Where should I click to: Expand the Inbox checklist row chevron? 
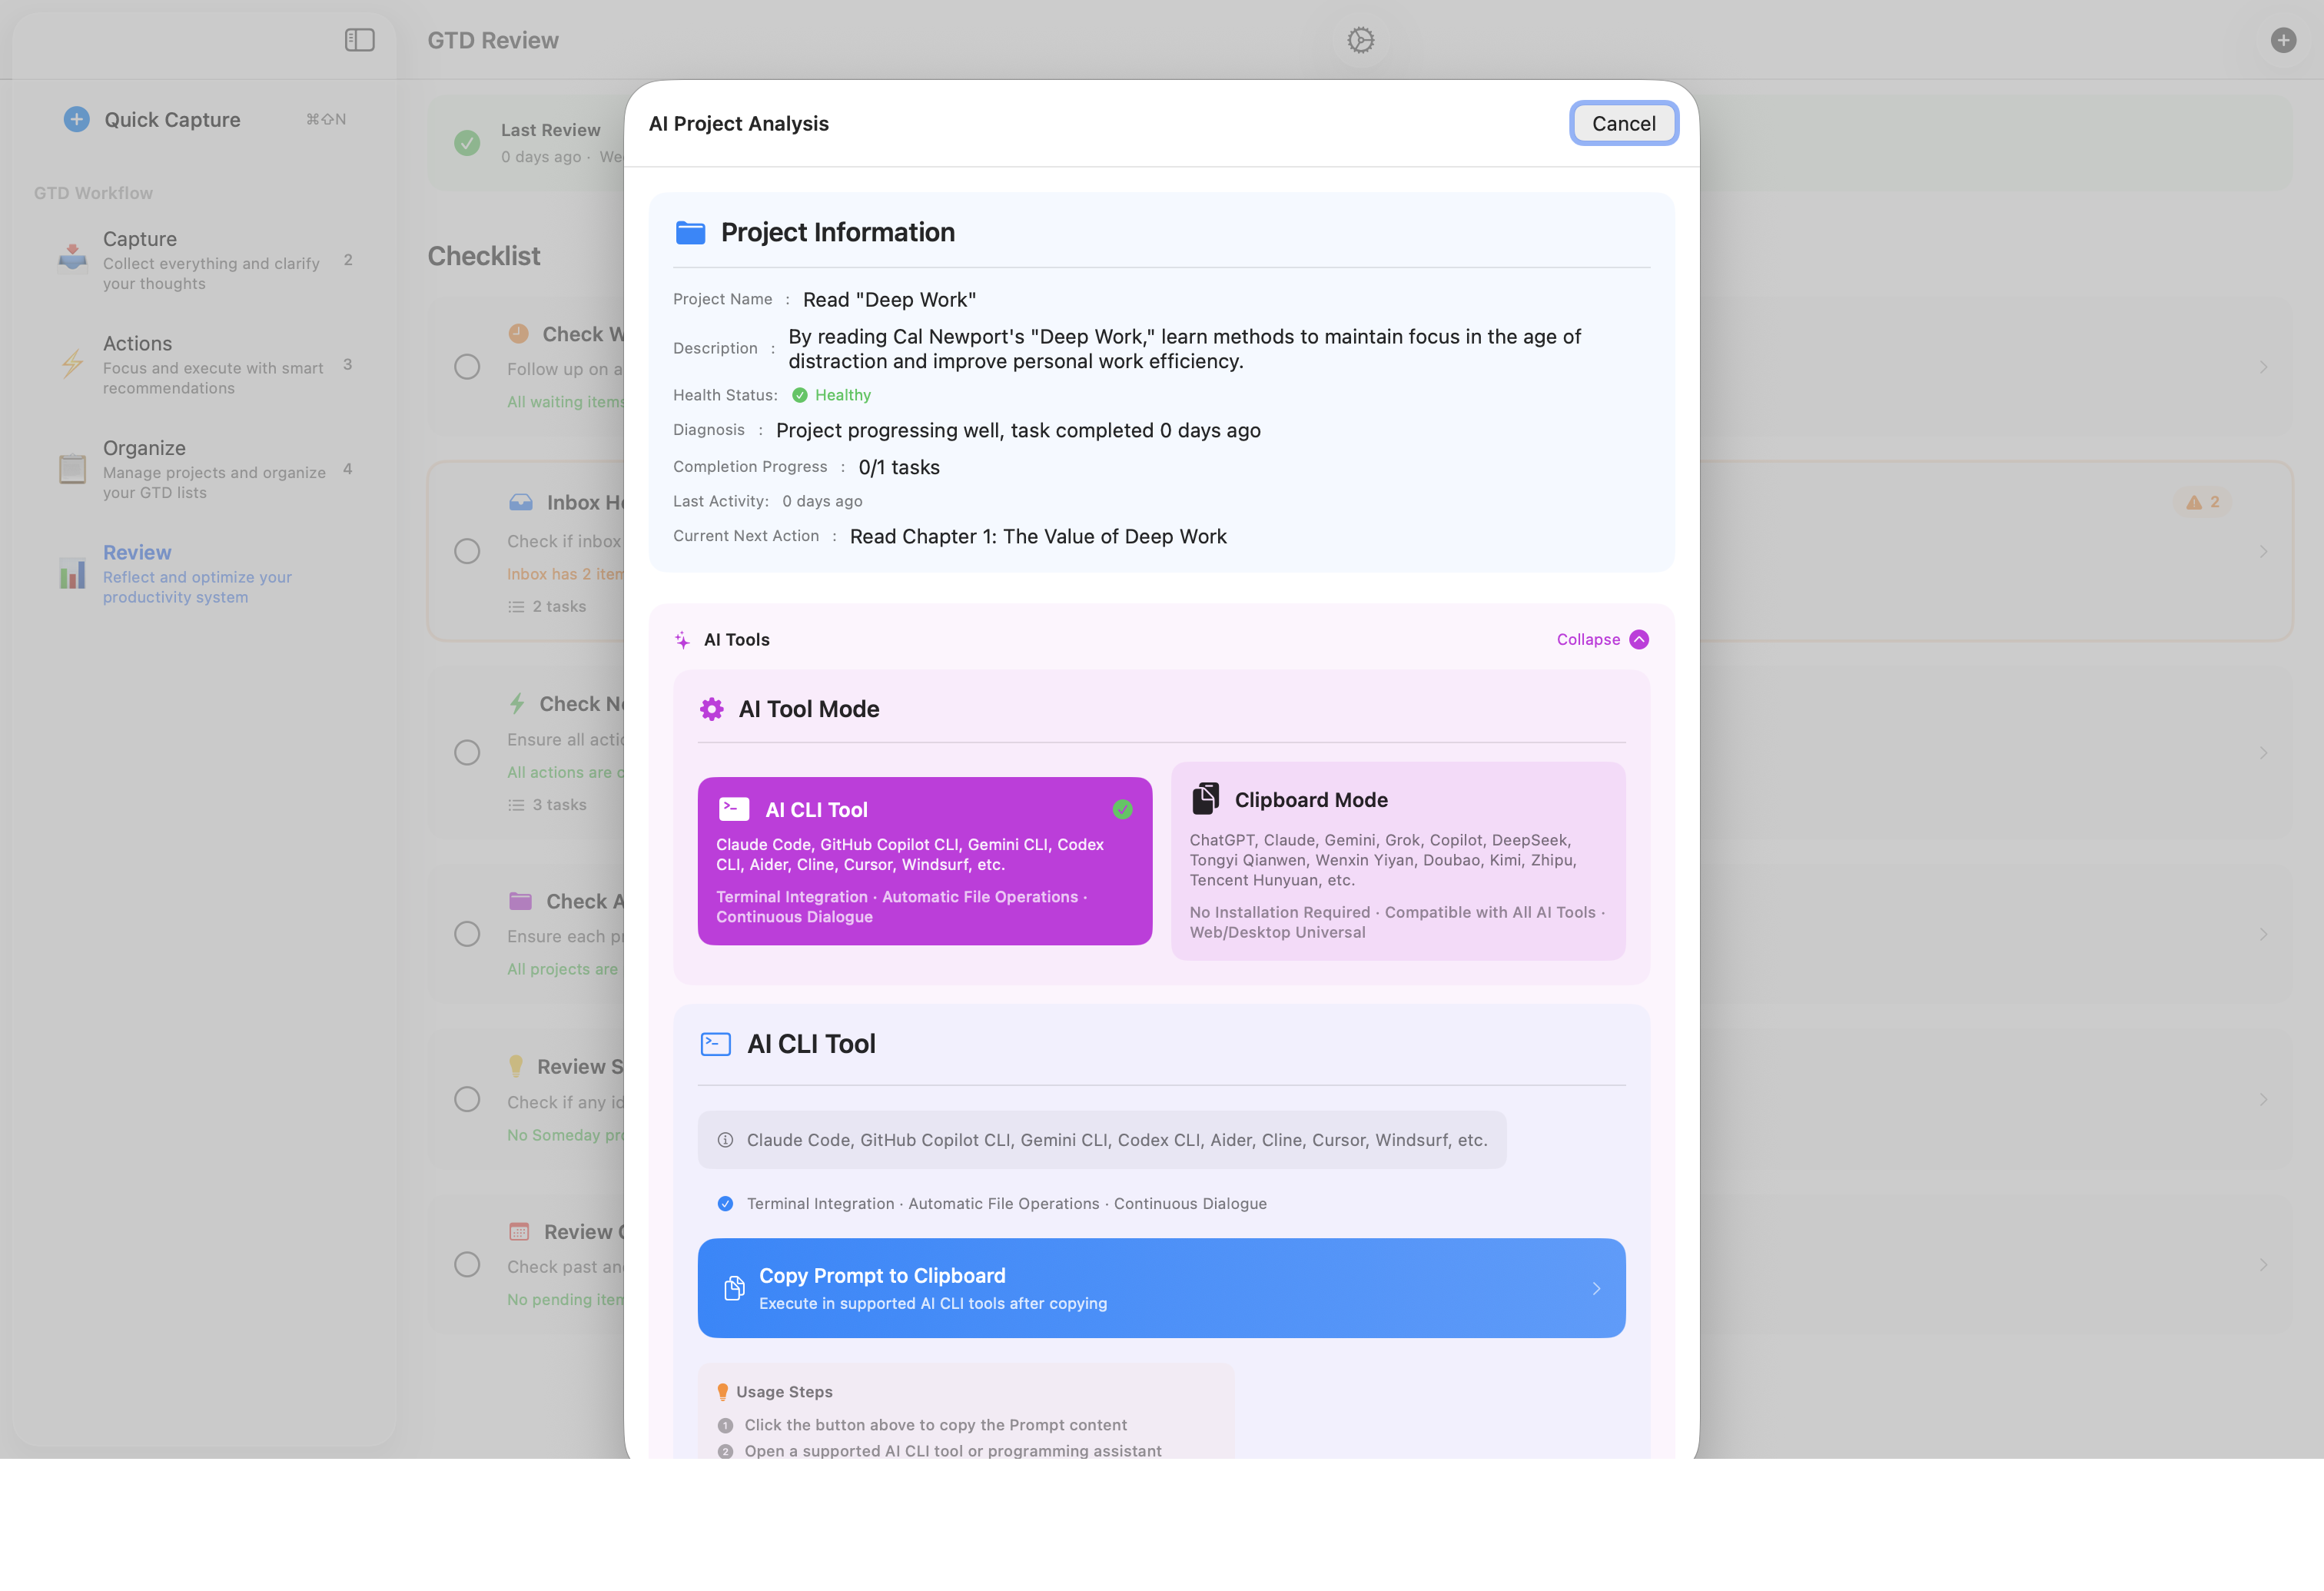tap(2264, 551)
